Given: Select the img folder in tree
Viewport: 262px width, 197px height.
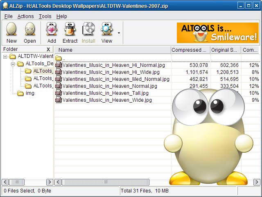Looking at the screenshot, I should 30,93.
